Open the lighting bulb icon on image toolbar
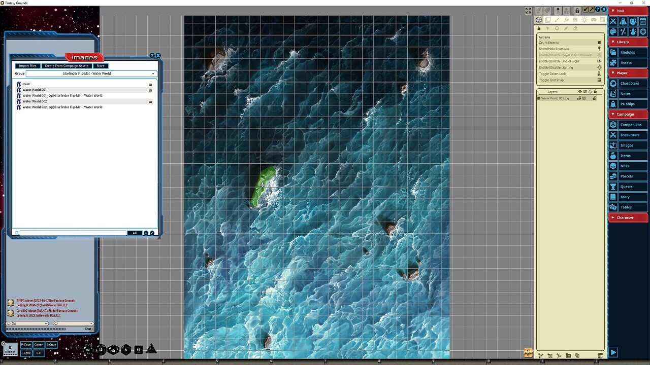 584,20
